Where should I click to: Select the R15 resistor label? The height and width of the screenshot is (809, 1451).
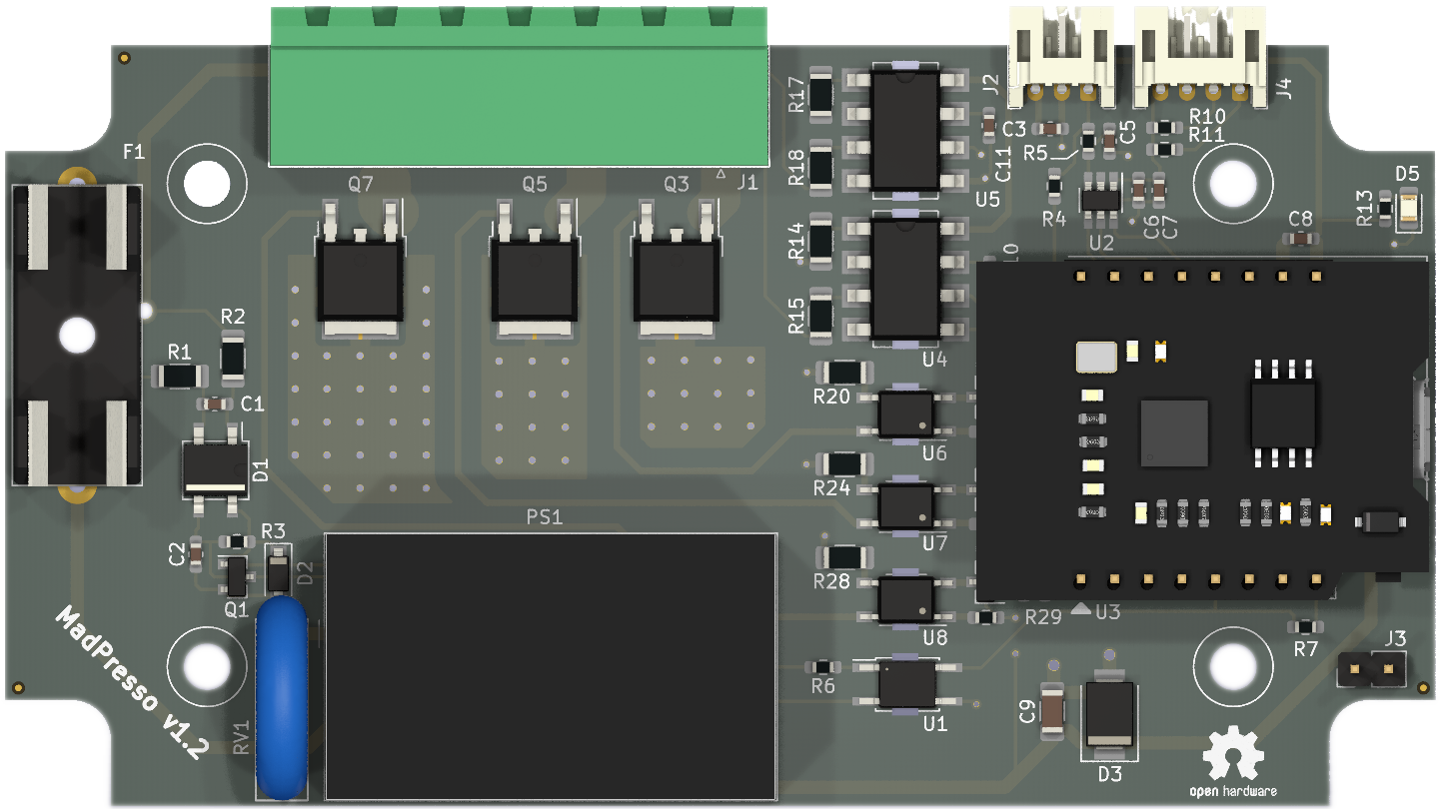[x=796, y=316]
